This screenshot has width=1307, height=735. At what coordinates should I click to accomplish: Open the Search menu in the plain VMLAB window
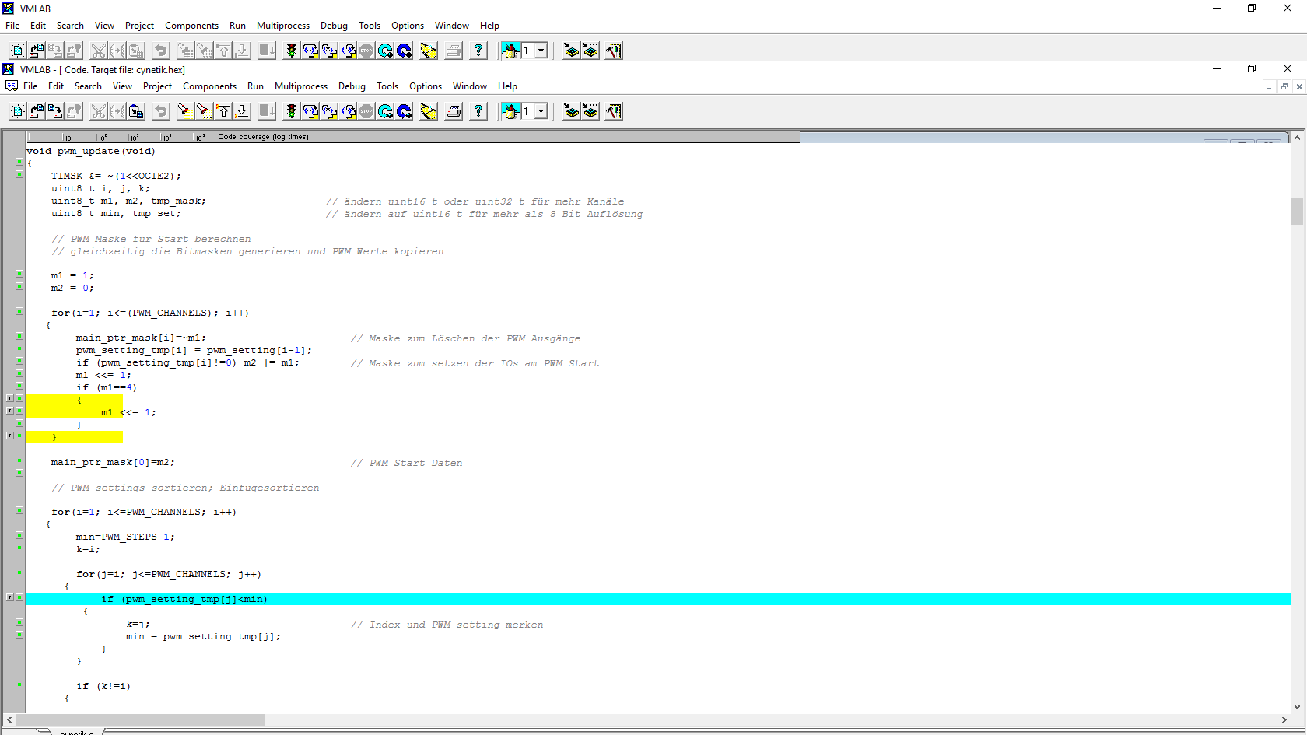tap(70, 26)
